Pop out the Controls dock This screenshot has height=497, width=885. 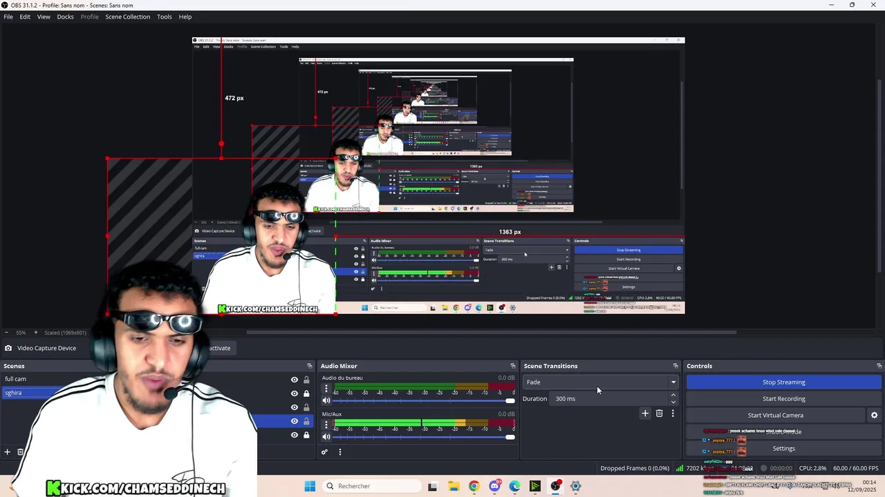point(879,366)
